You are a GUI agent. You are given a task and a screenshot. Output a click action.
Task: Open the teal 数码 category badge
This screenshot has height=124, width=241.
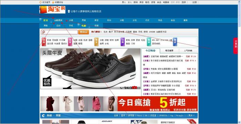coord(149,42)
